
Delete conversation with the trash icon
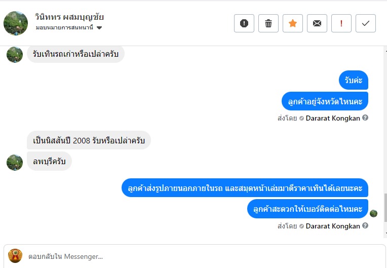point(268,23)
